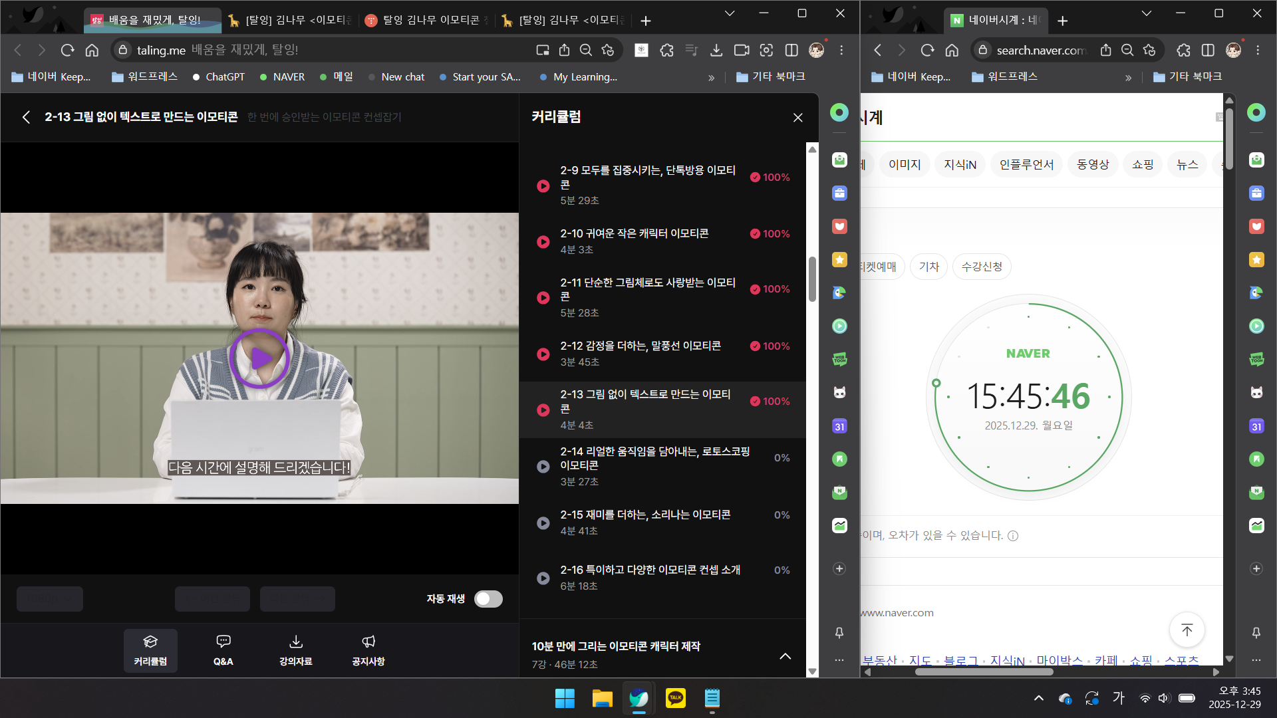Open lesson 2-16 특이하고 다양한 이모티콘 컨셉 소개
This screenshot has height=718, width=1277.
649,570
